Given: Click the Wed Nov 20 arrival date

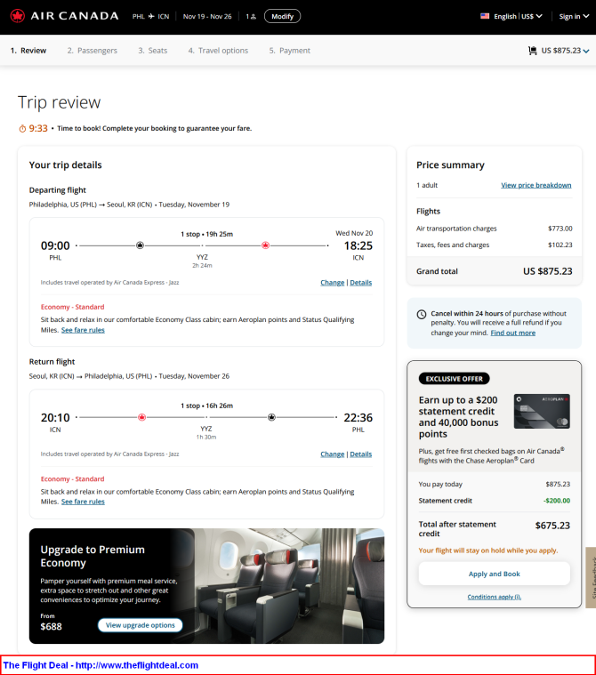Looking at the screenshot, I should pyautogui.click(x=354, y=233).
